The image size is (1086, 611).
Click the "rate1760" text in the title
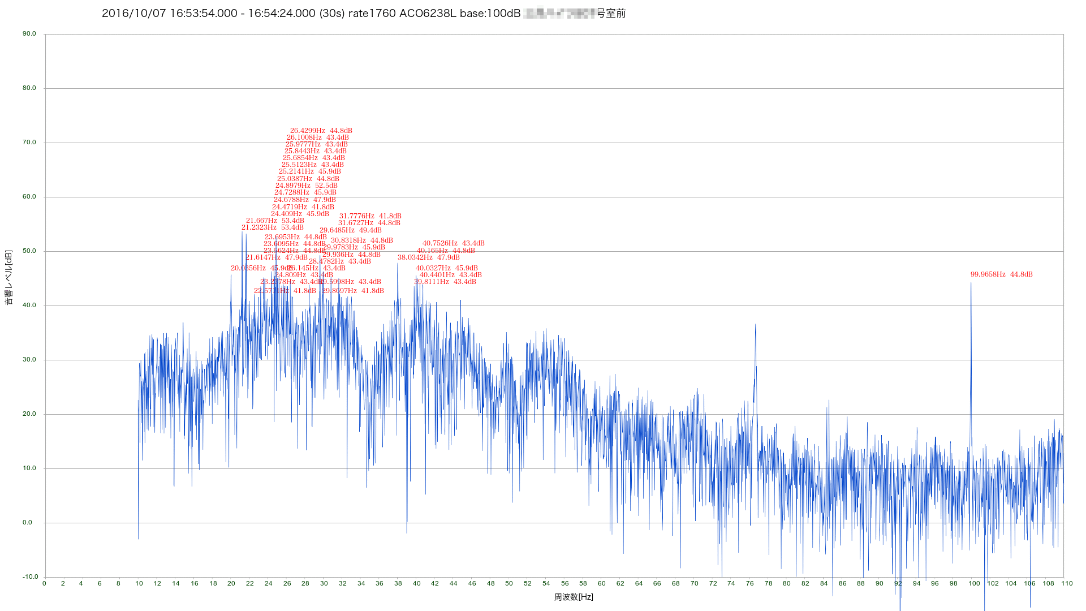point(372,14)
